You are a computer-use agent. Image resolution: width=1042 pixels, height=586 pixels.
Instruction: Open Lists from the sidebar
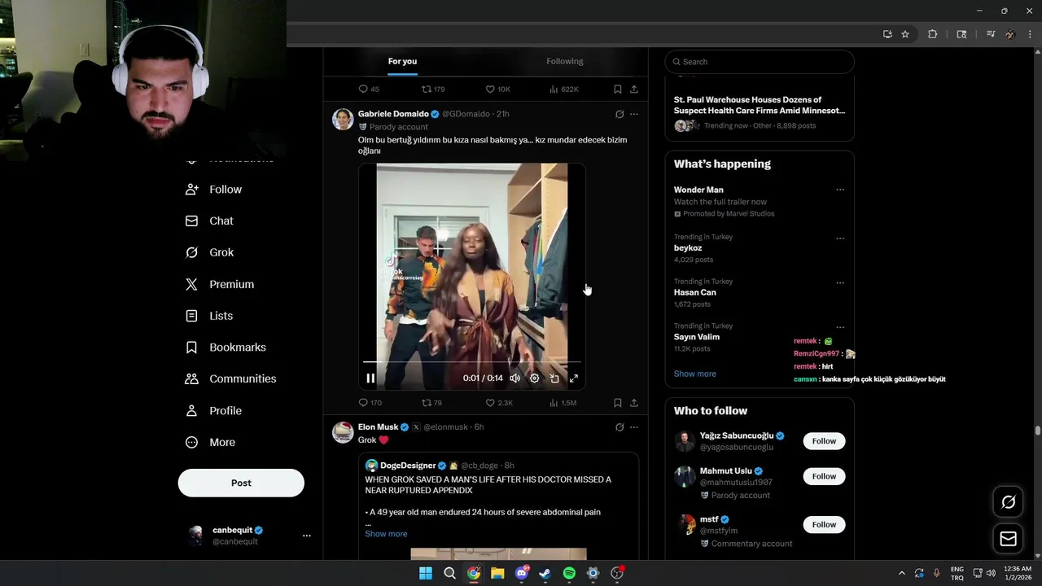(209, 316)
